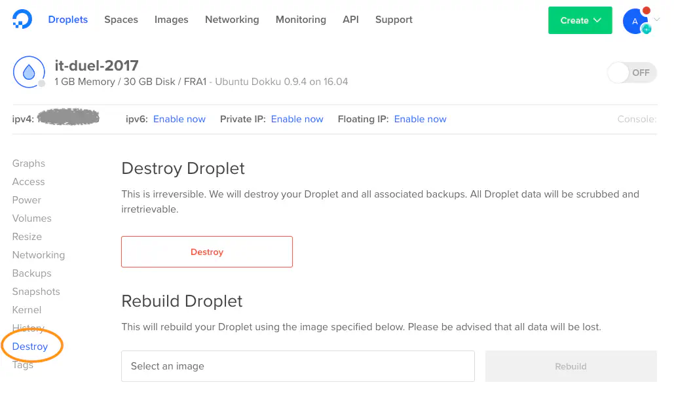Switch to the Droplets section
674x393 pixels.
[x=67, y=20]
